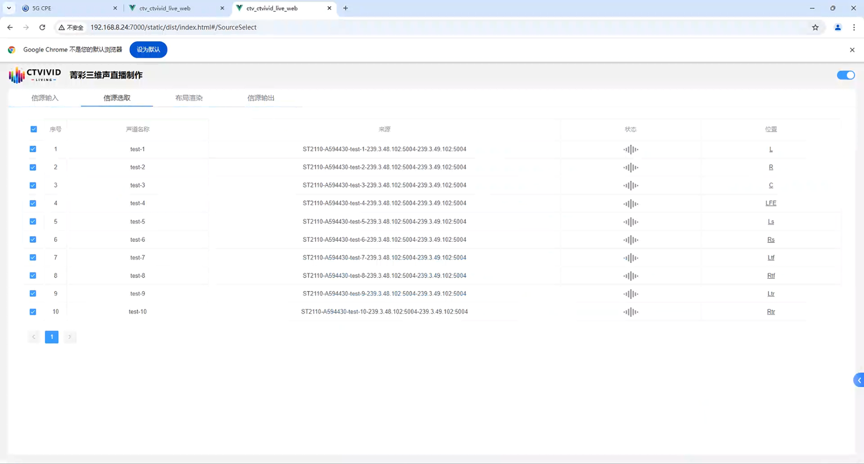Click the 设为默认 button
This screenshot has height=464, width=864.
[148, 50]
